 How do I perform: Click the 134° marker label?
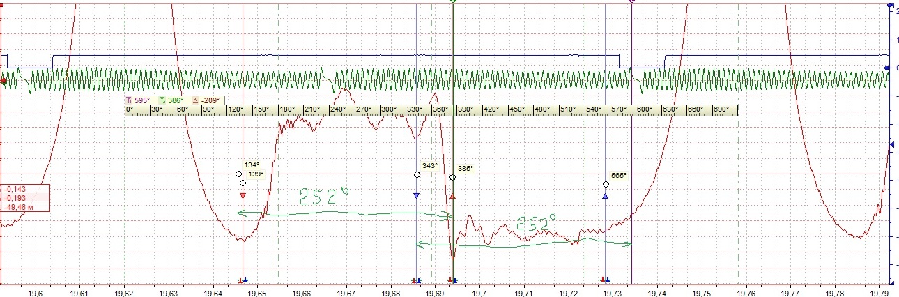tap(251, 165)
